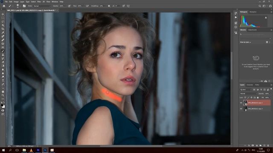273x153 pixels.
Task: Click the search field in Libraries panel
Action: pos(256,34)
